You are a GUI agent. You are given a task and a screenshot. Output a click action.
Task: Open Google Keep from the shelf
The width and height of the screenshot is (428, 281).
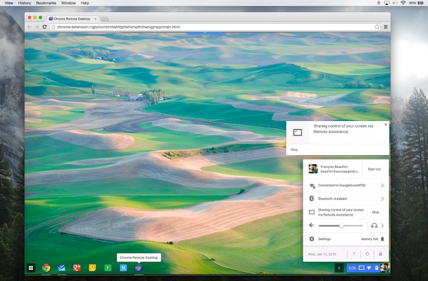[x=92, y=268]
